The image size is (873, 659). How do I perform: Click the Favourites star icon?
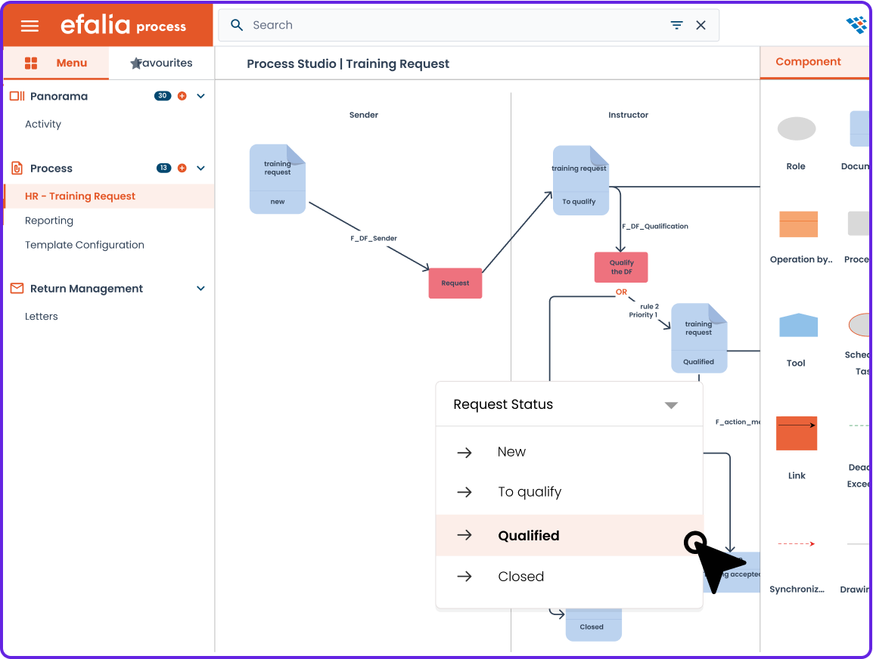136,63
